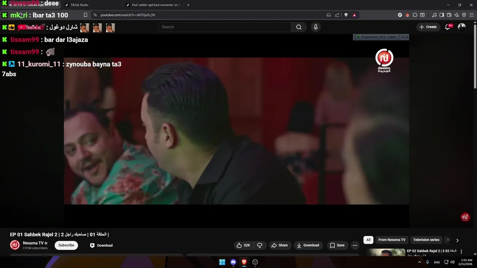
Task: Open Nessma TV channel avatar
Action: pos(15,245)
